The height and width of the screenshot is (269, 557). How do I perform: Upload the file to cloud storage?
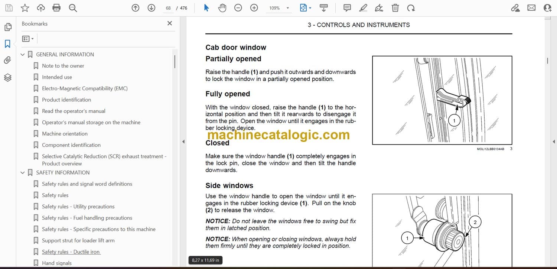pos(41,8)
